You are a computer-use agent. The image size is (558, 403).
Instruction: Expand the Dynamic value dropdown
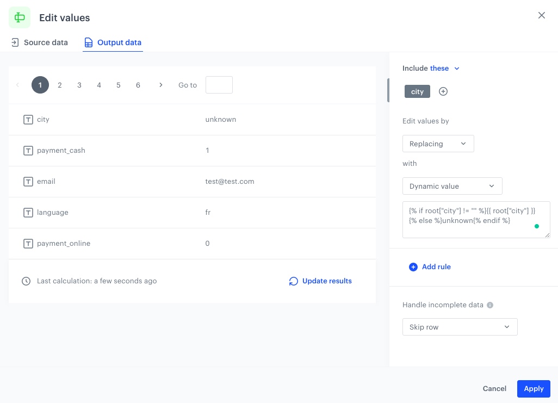click(452, 186)
